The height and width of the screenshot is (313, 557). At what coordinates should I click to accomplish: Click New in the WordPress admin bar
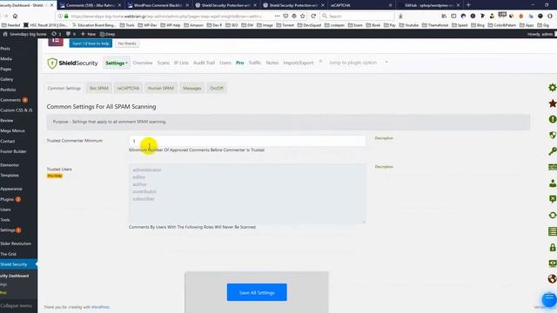coord(89,34)
